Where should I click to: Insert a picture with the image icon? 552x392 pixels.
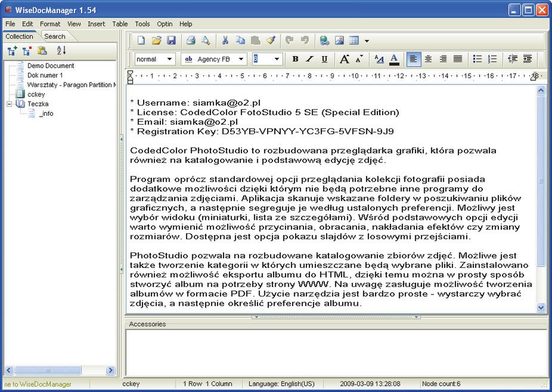(x=339, y=41)
